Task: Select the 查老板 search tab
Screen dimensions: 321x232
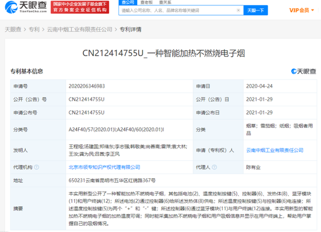Action: (x=146, y=2)
